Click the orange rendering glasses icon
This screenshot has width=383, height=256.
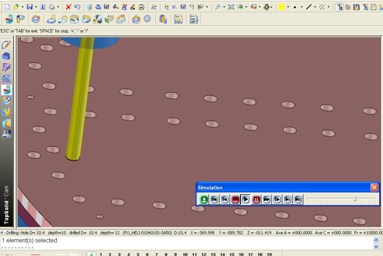point(254,7)
